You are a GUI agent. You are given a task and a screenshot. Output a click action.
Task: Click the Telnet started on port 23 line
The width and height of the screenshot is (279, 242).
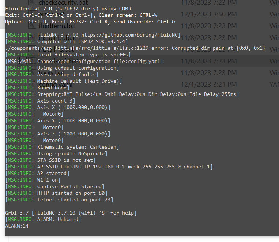coord(59,200)
